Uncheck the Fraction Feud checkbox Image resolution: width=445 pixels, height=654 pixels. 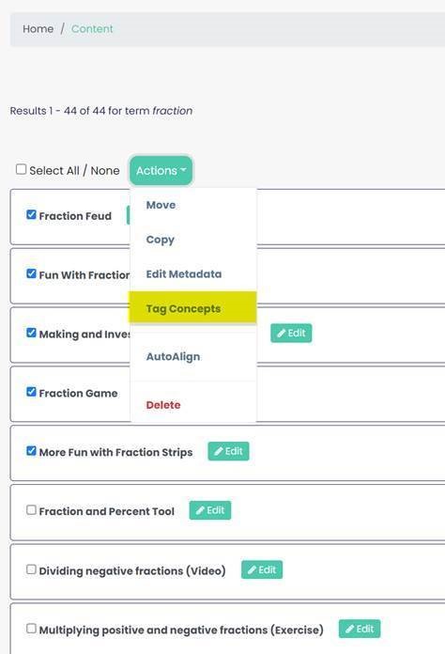31,215
